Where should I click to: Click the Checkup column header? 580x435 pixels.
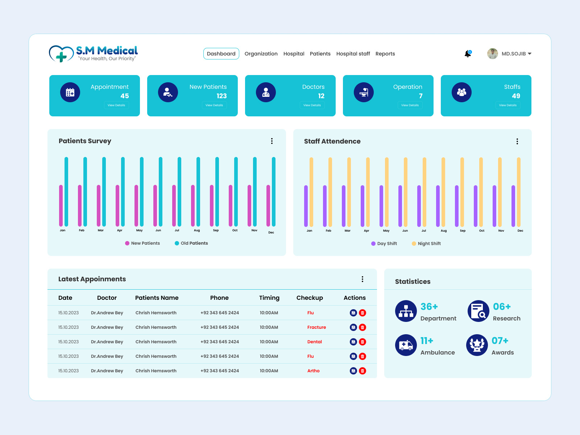[310, 298]
